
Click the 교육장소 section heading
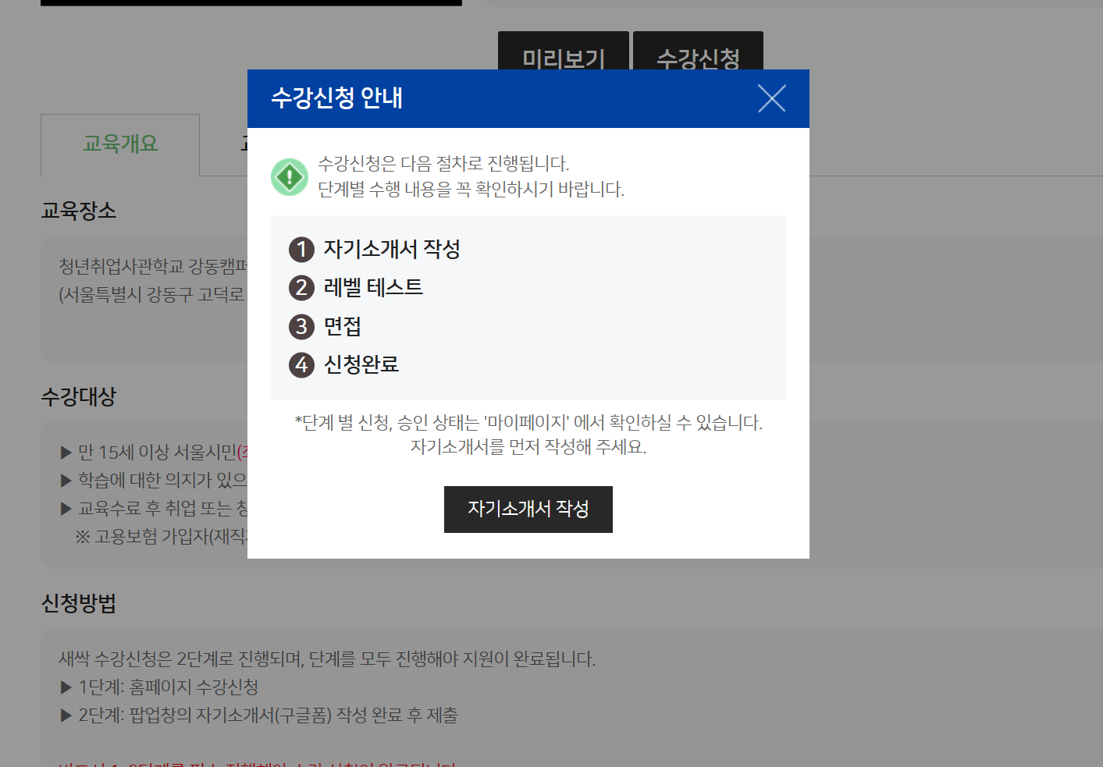77,211
